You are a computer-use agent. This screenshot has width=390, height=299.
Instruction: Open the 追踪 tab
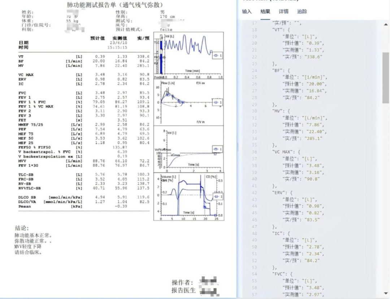point(302,12)
